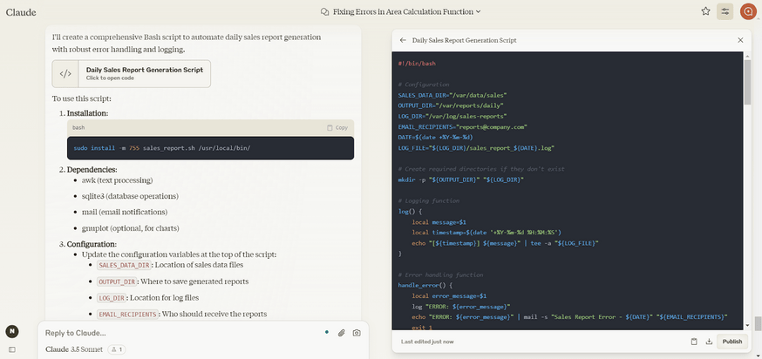
Task: Click the Reply to Claude input field
Action: click(x=174, y=333)
